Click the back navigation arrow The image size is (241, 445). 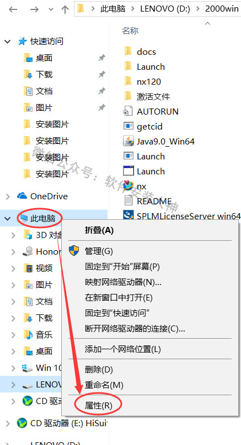[13, 9]
